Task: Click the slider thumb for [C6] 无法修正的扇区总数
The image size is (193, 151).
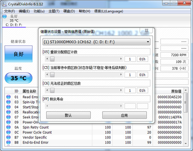Action: coord(52,90)
